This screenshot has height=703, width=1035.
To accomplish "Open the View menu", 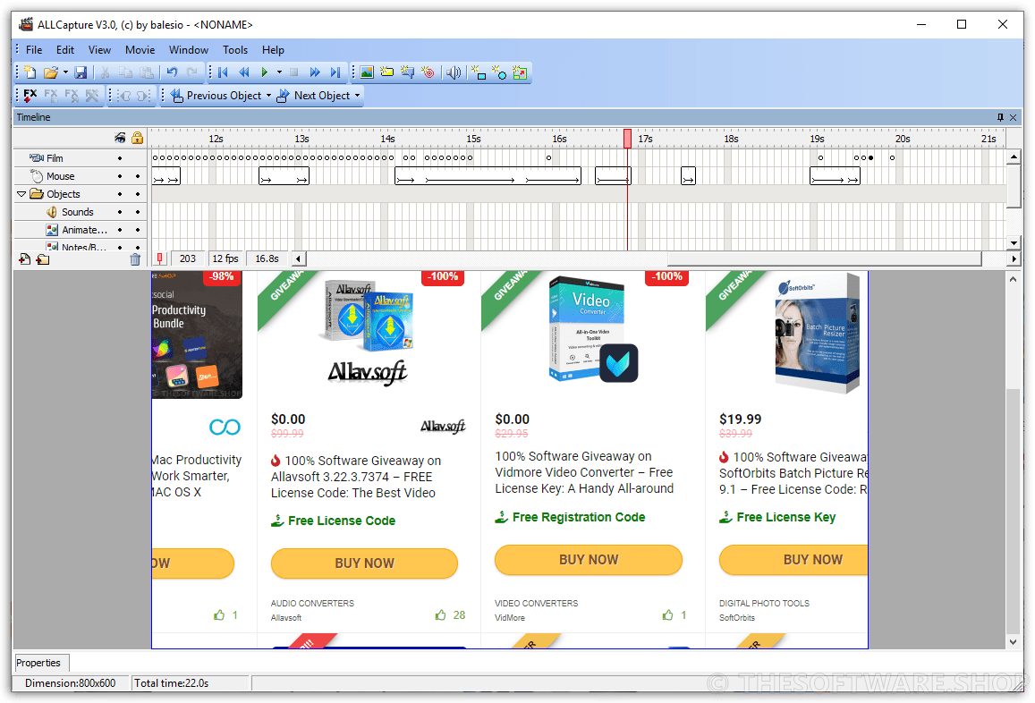I will pyautogui.click(x=99, y=49).
